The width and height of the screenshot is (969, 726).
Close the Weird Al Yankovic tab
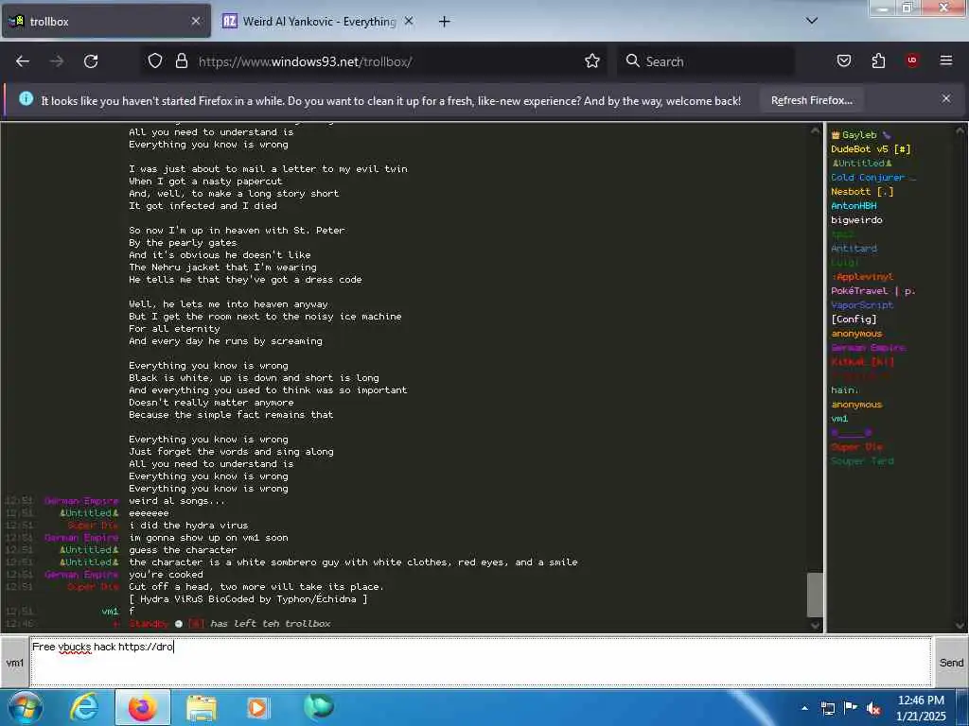point(409,21)
